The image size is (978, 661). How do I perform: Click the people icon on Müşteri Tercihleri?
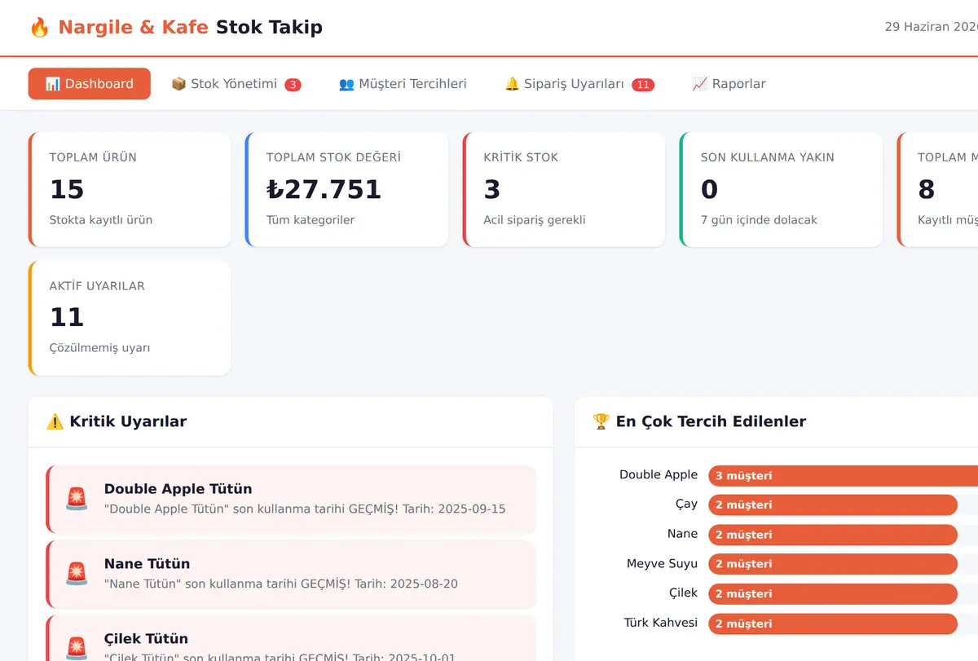pyautogui.click(x=346, y=84)
